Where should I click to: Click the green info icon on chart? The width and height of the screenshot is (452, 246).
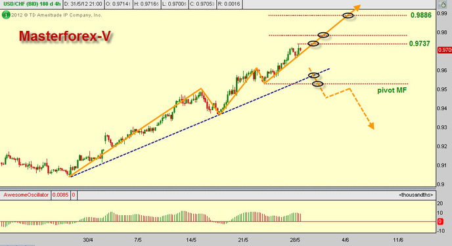click(6, 15)
